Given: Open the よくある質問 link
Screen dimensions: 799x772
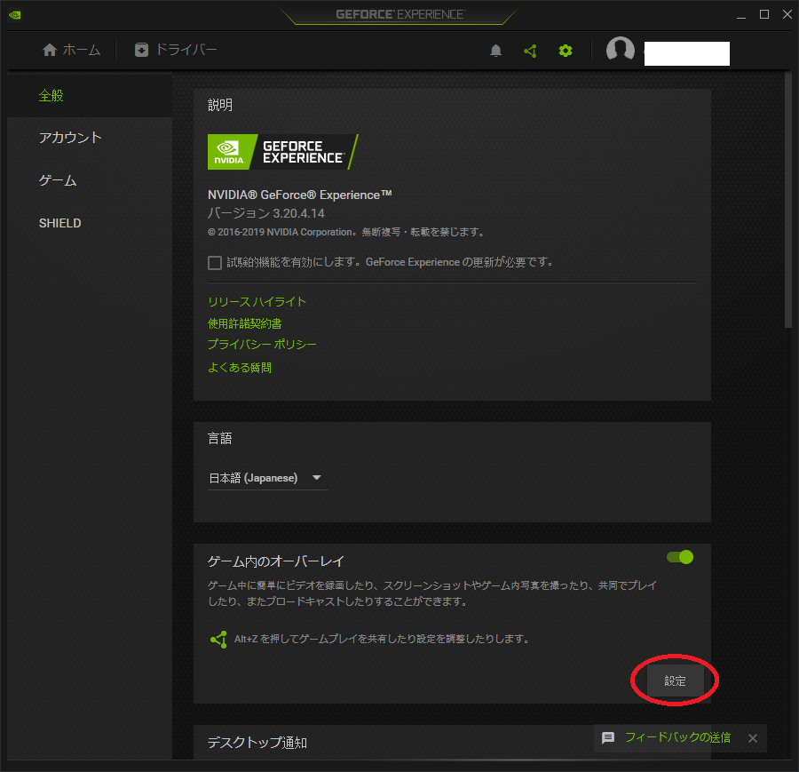Looking at the screenshot, I should [x=240, y=368].
